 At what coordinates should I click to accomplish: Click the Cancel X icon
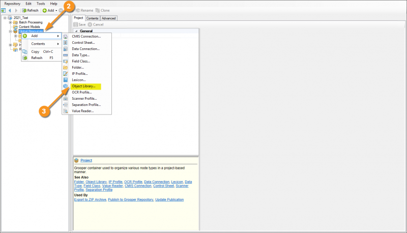(90, 24)
